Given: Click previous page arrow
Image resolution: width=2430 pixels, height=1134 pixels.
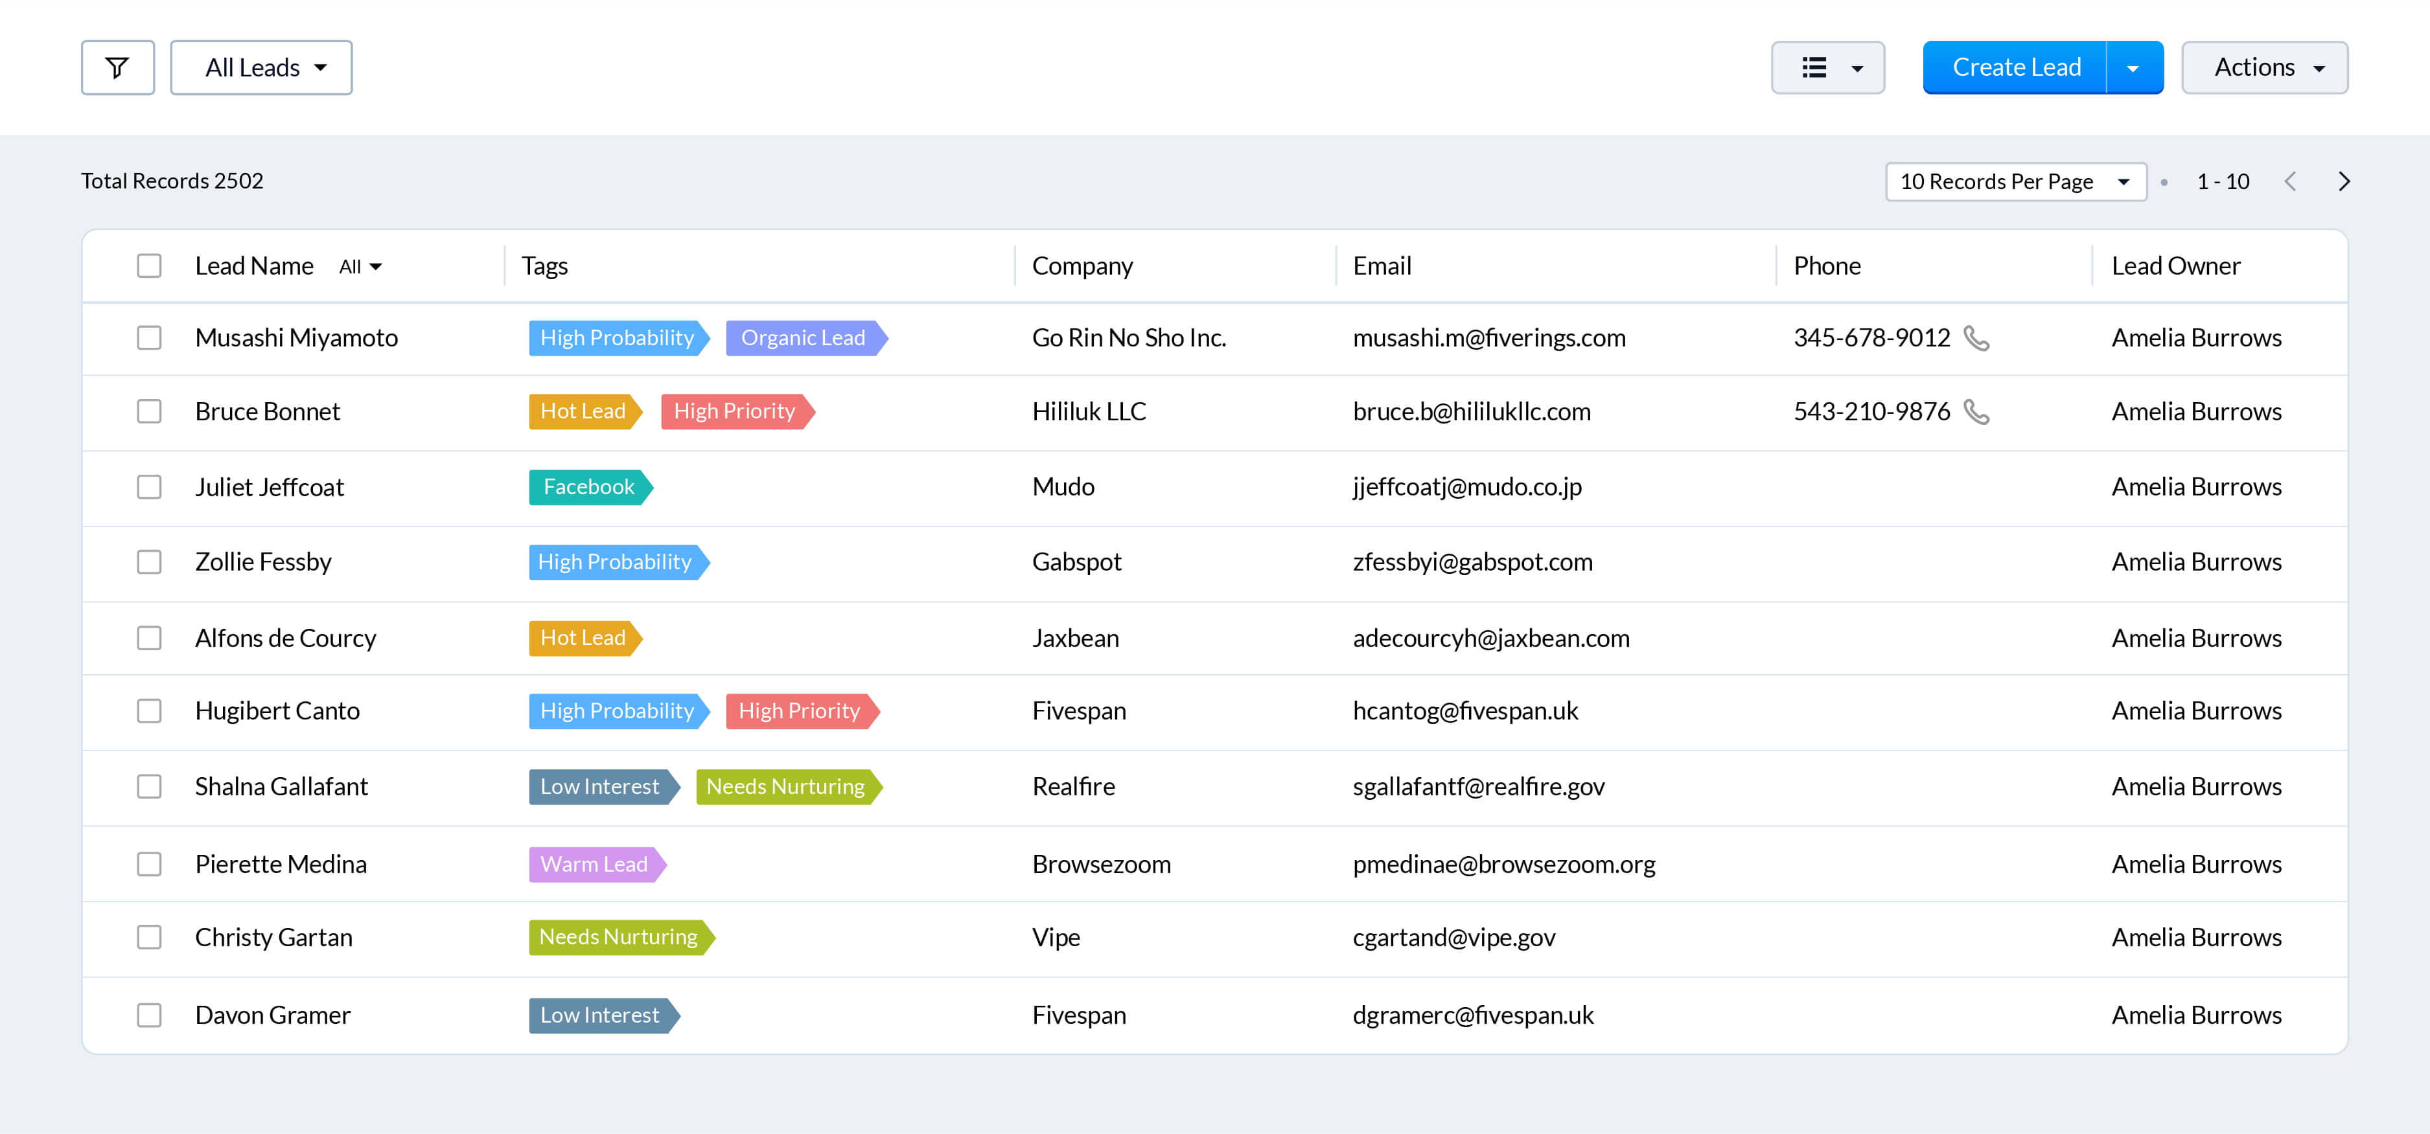Looking at the screenshot, I should pyautogui.click(x=2289, y=181).
